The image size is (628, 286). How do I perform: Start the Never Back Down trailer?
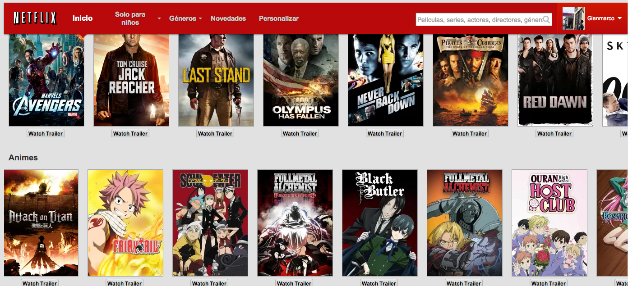385,133
